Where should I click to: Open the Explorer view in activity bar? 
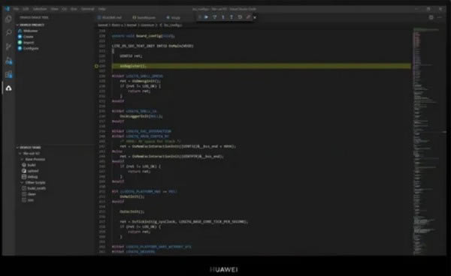pyautogui.click(x=8, y=19)
